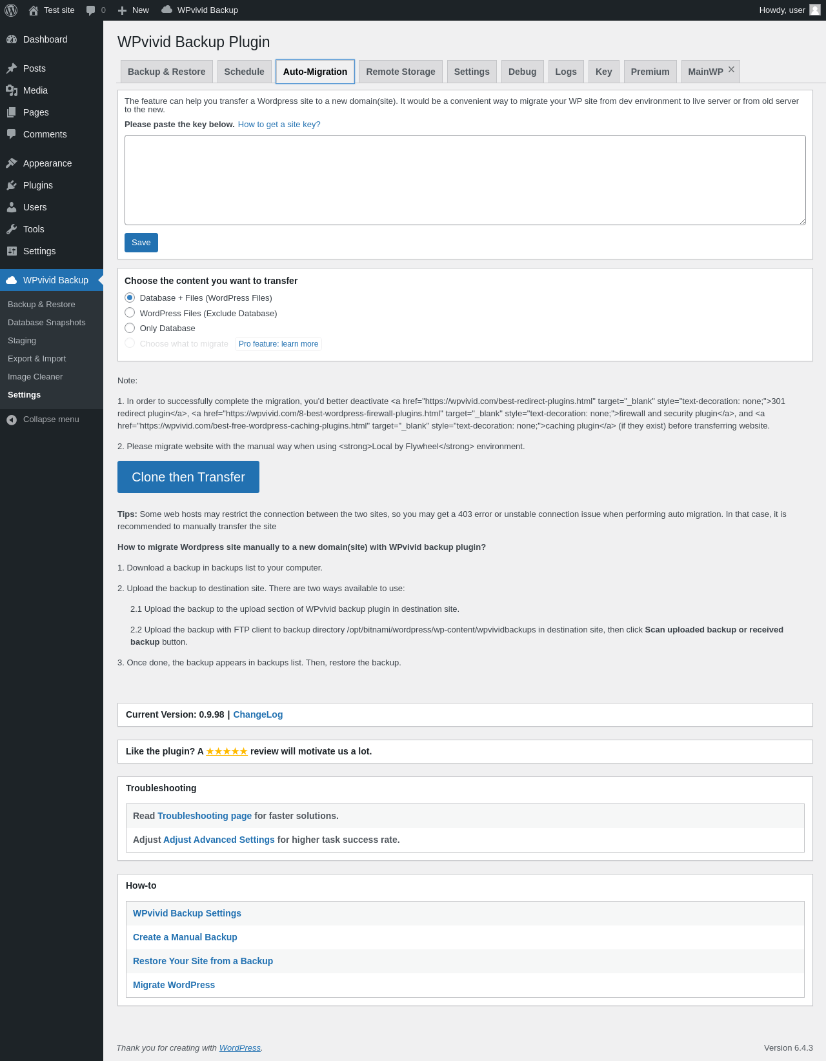
Task: Open the 'How to get a site key?' link
Action: (279, 125)
